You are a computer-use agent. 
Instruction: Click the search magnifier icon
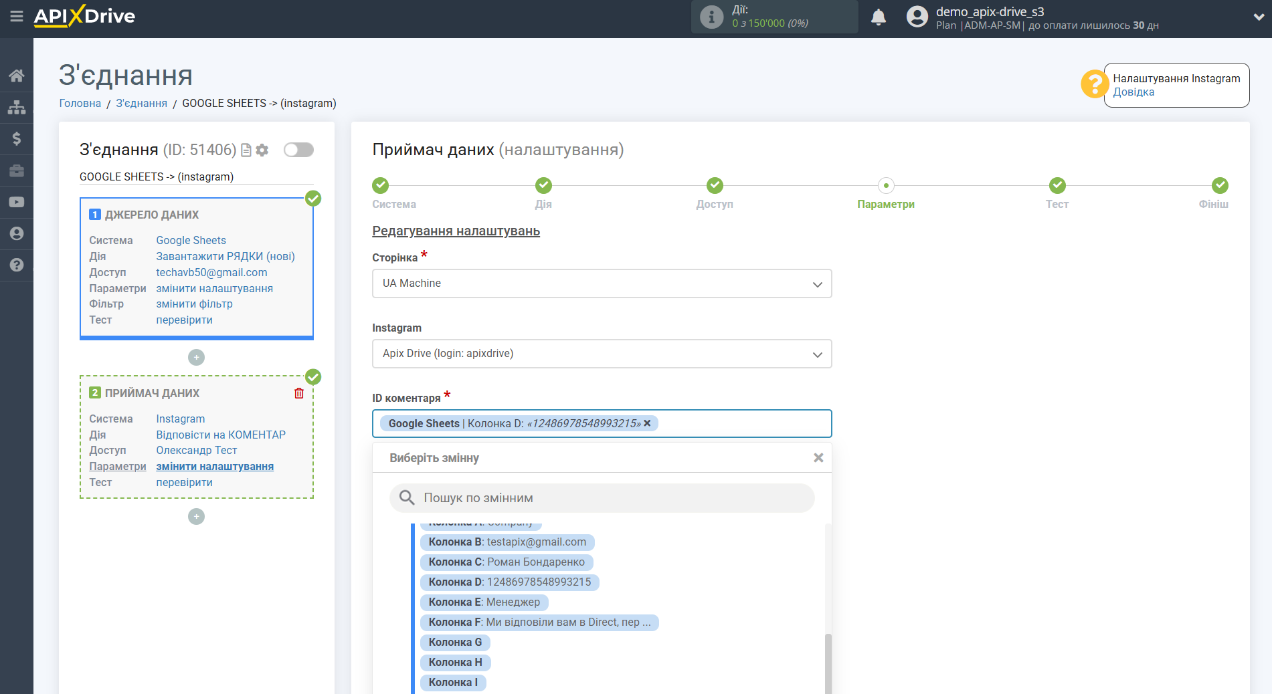(407, 498)
